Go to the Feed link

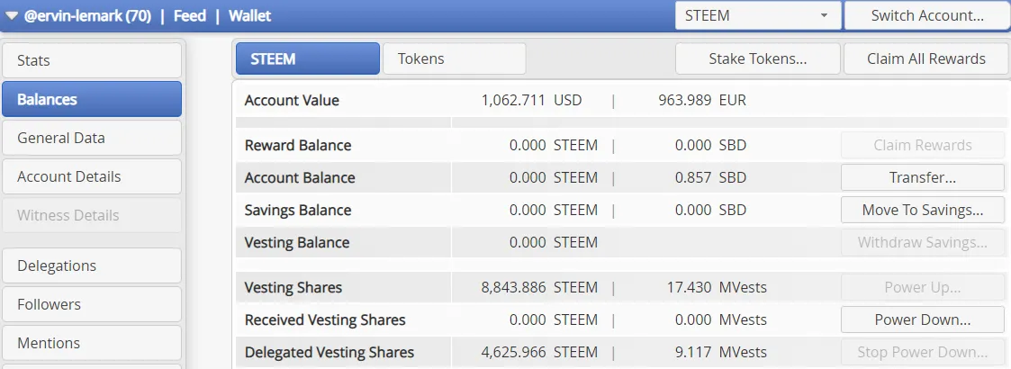tap(190, 16)
